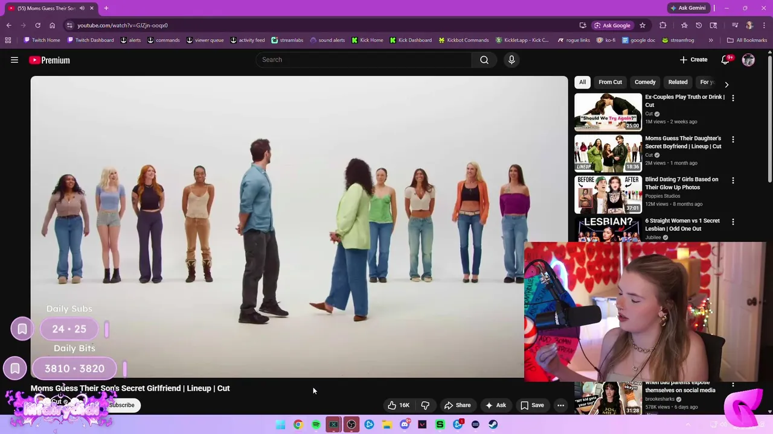
Task: Bookmark this page with the star
Action: pyautogui.click(x=643, y=25)
